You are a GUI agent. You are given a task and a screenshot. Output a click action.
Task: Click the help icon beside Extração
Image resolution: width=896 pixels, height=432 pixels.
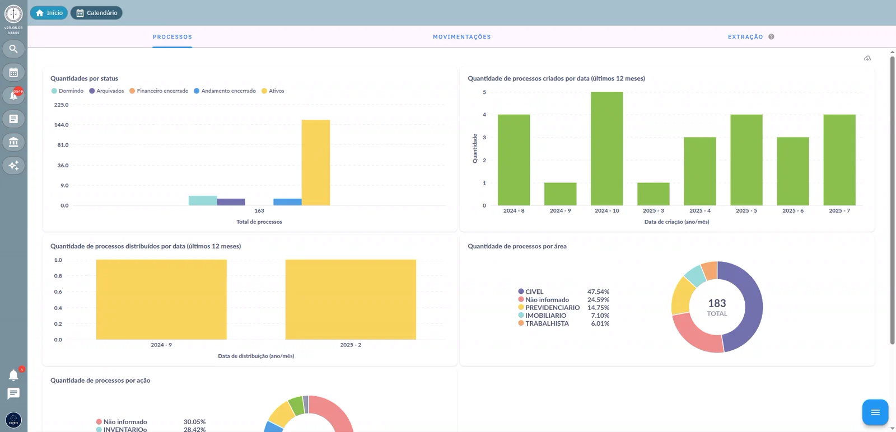pos(771,37)
